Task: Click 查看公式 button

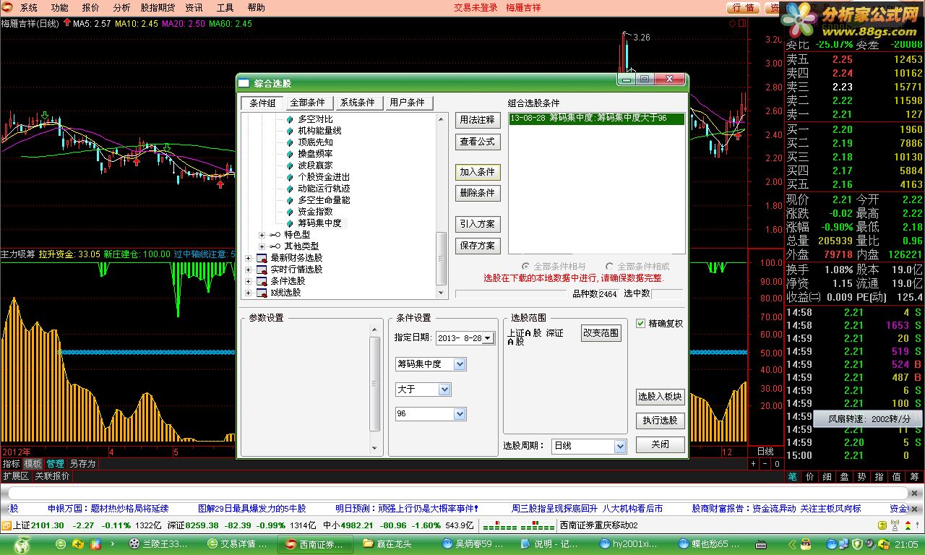Action: (478, 142)
